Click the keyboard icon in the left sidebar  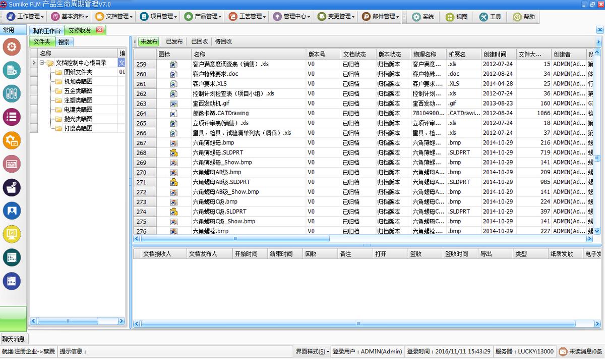click(x=12, y=164)
